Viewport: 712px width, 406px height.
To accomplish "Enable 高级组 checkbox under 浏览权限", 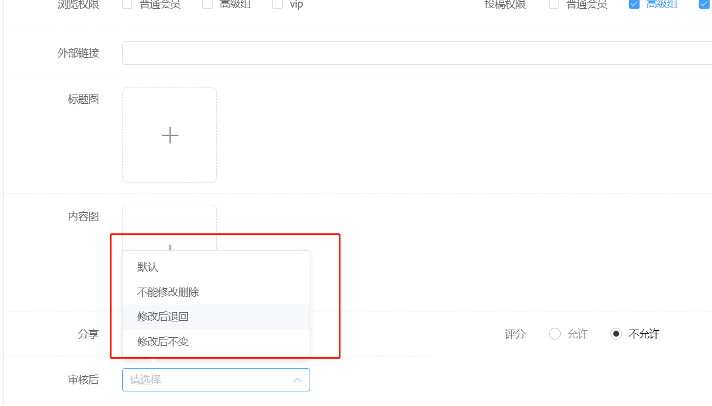I will coord(207,5).
